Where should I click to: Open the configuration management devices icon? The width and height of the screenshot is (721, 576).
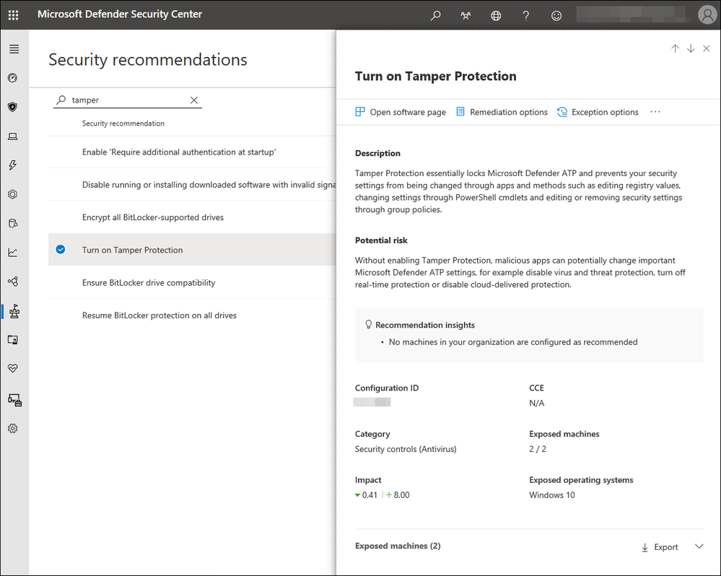tap(14, 400)
